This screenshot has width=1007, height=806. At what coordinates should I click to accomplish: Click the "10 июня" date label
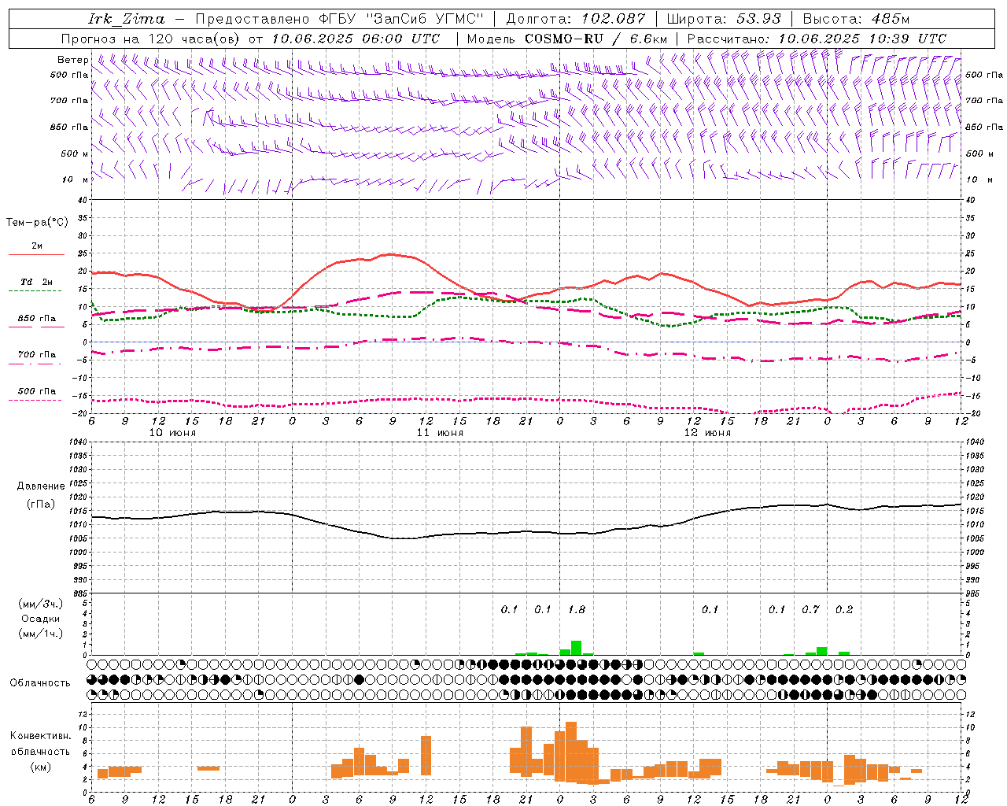(x=172, y=433)
